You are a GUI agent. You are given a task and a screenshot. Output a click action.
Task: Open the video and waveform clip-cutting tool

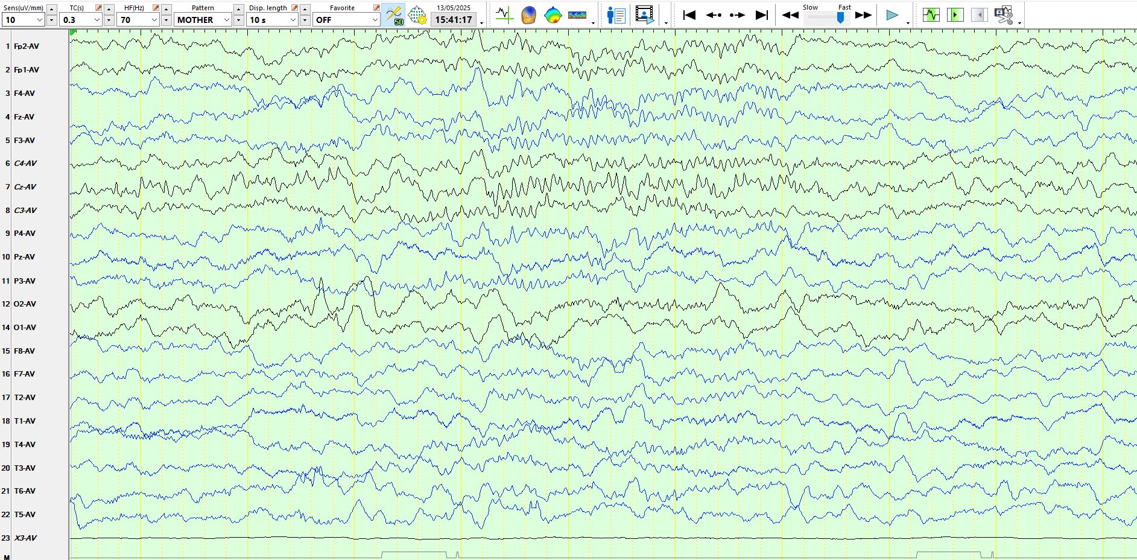1004,15
